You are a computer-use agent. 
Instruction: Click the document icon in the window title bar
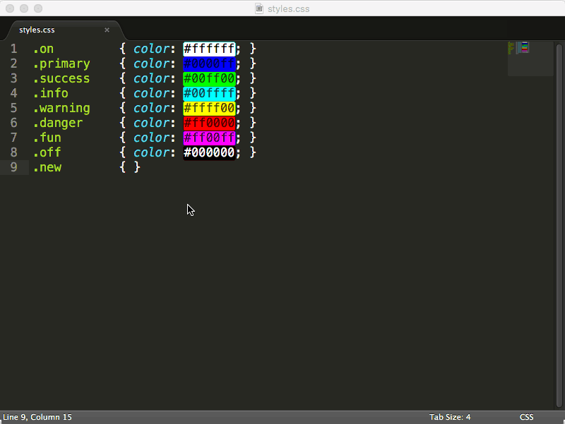258,8
